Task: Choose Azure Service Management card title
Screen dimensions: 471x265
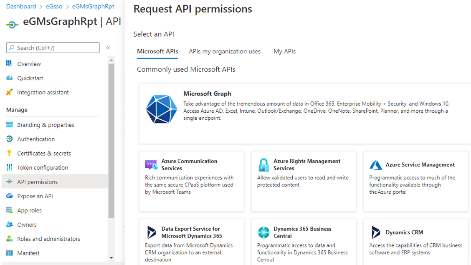Action: pos(420,165)
